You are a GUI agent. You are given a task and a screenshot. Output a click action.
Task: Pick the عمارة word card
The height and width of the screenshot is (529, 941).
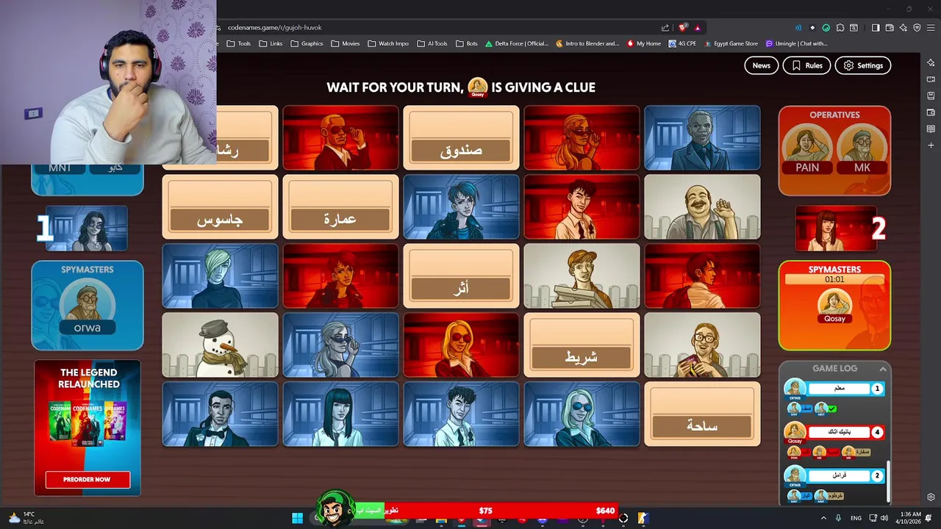coord(340,207)
